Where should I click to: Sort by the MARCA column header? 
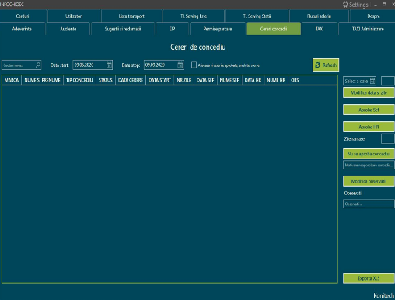pos(12,80)
